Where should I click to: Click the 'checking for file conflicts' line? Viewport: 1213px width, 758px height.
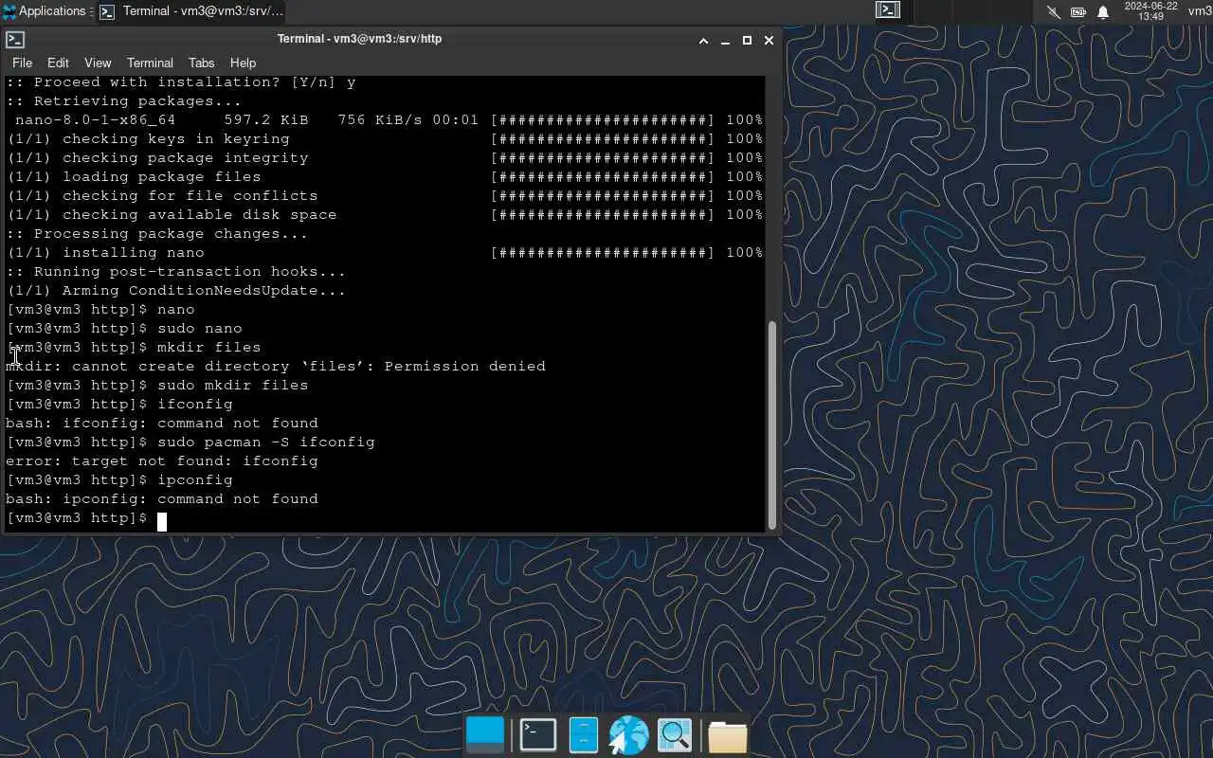tap(385, 195)
